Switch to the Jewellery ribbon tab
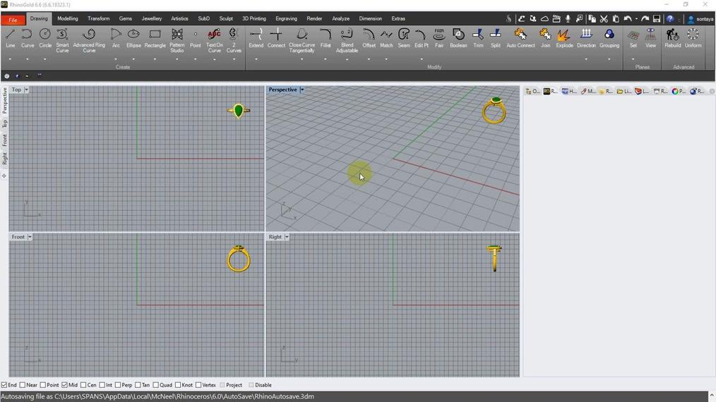The height and width of the screenshot is (402, 716). [x=152, y=19]
